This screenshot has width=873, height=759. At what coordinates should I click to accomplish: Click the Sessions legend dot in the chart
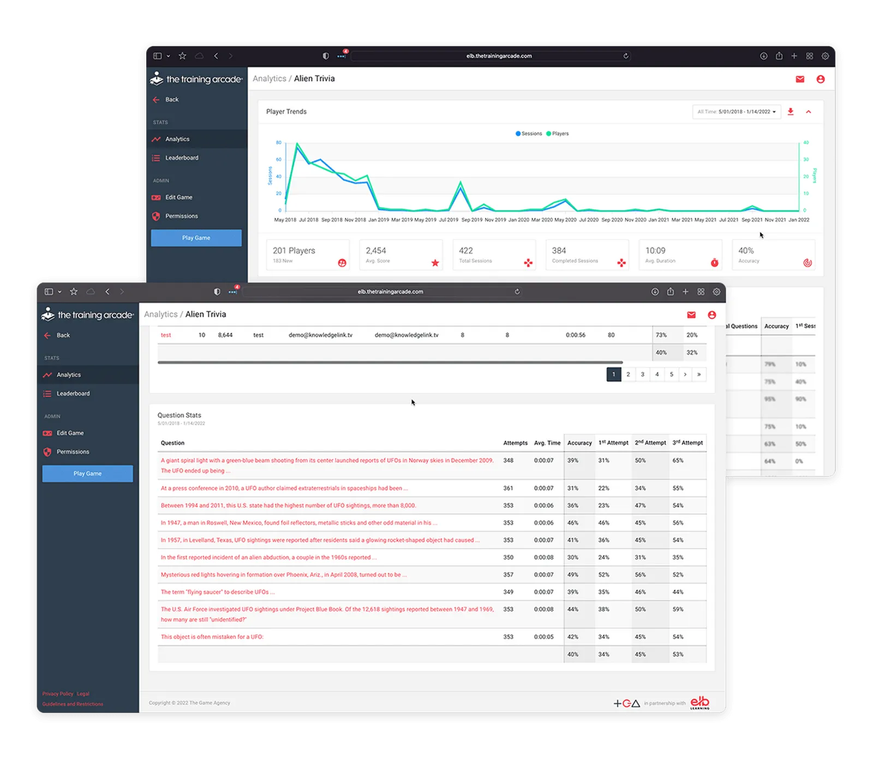click(518, 134)
